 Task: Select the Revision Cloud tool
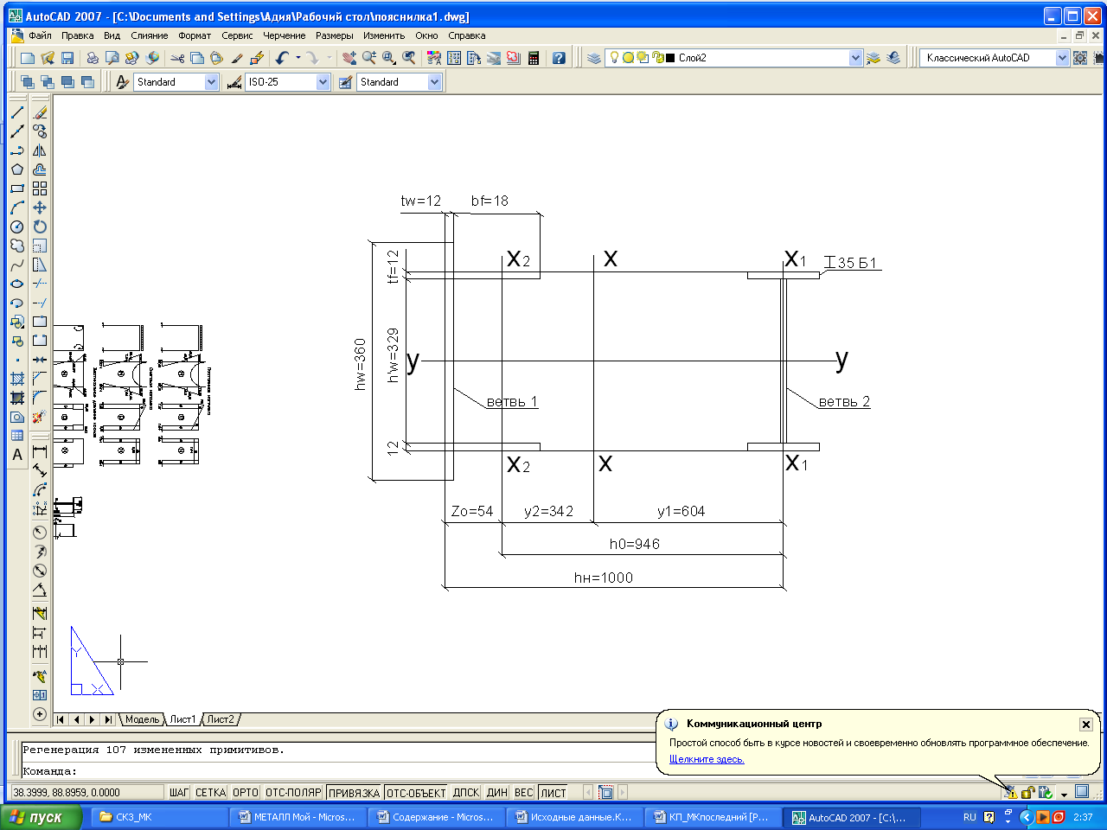(16, 246)
